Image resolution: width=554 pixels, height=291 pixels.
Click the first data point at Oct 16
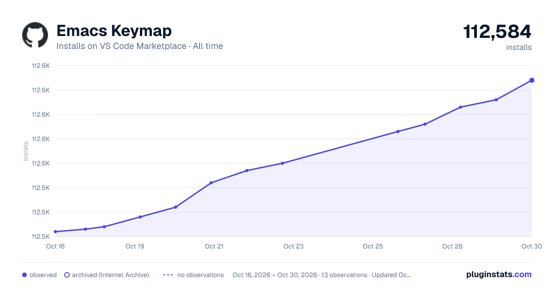pyautogui.click(x=55, y=231)
